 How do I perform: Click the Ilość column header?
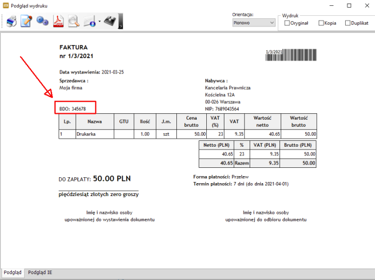pyautogui.click(x=145, y=122)
